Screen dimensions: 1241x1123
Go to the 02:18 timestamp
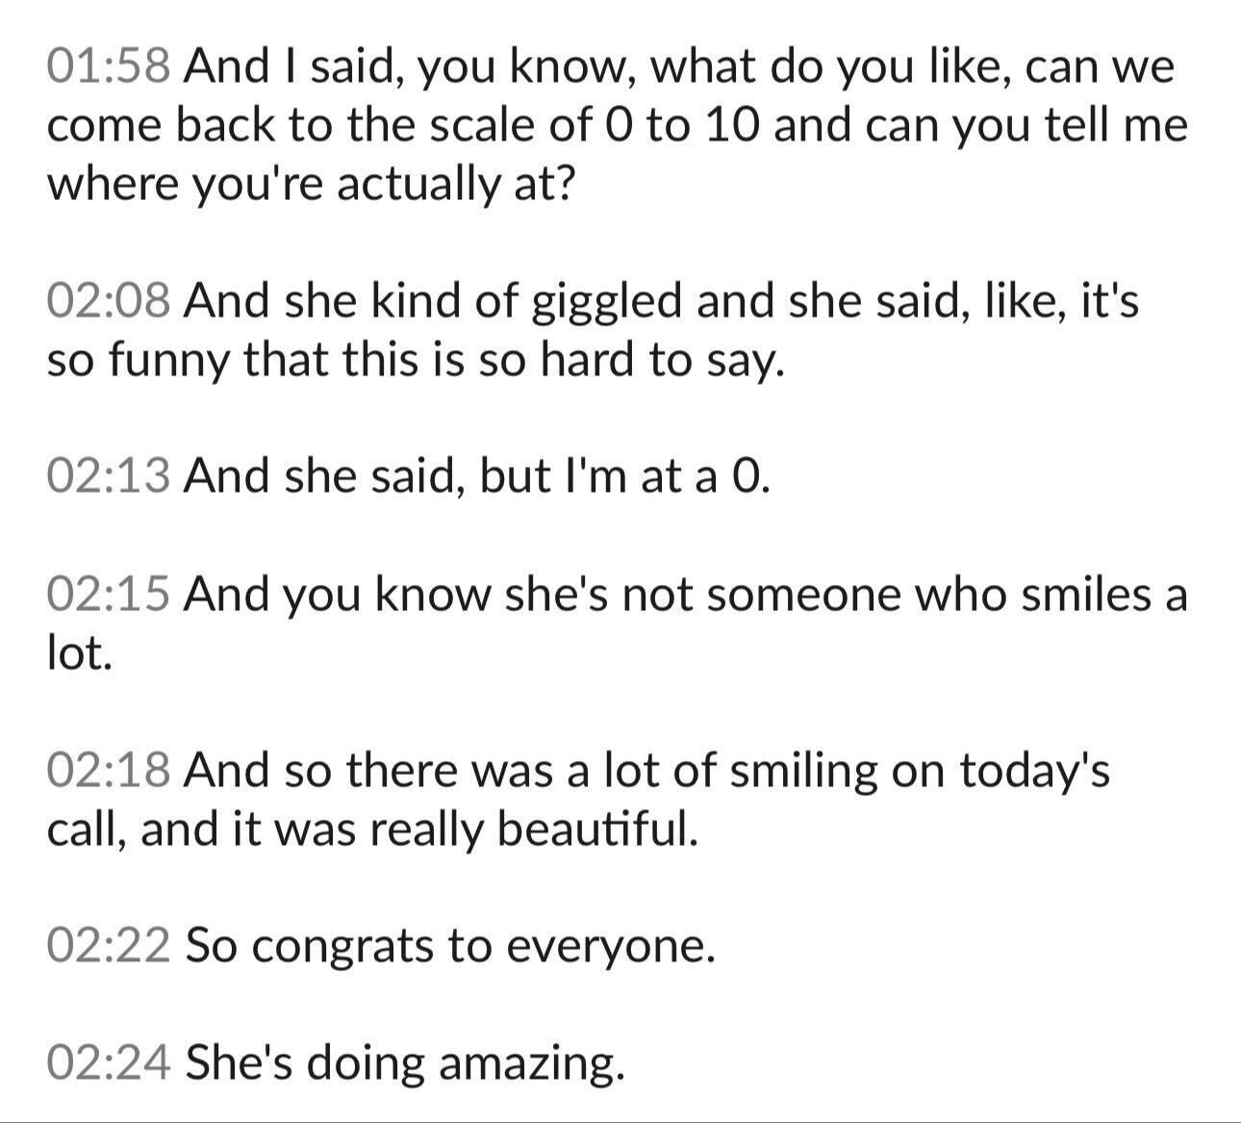[x=109, y=770]
